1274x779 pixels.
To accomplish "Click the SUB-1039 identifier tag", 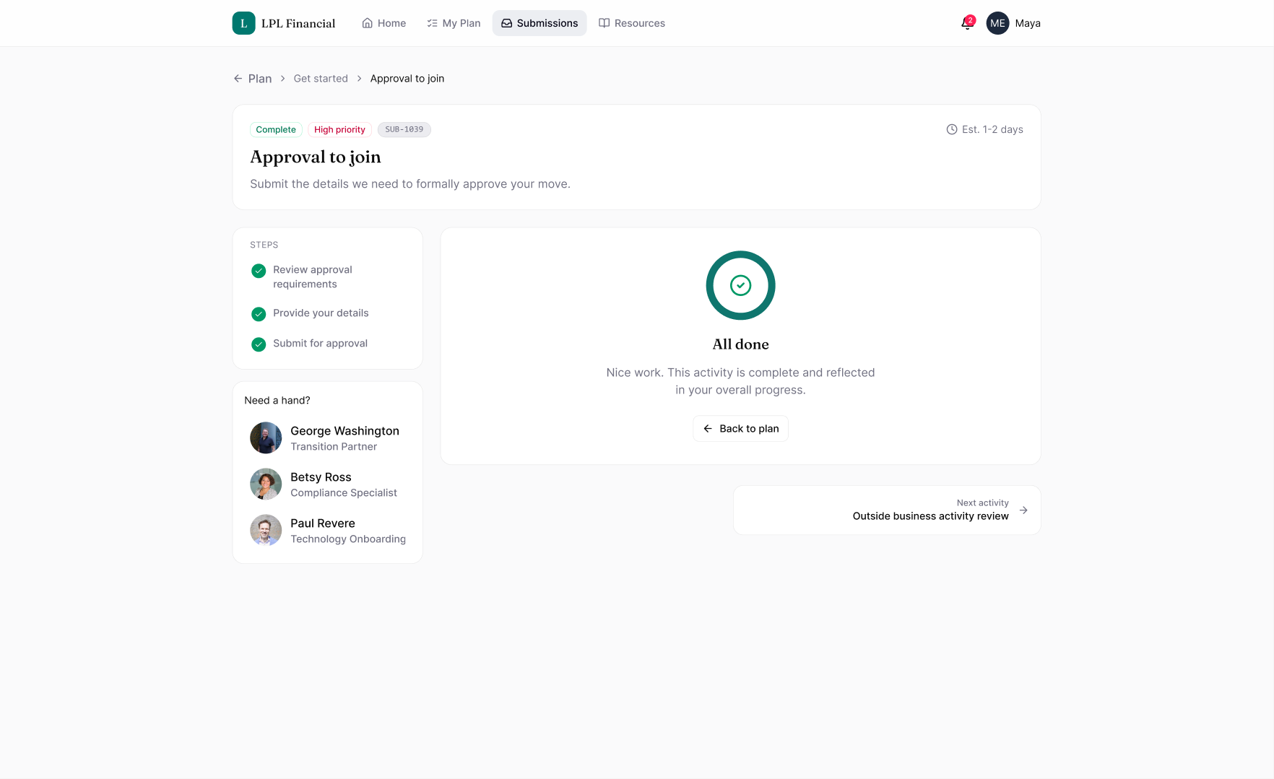I will click(x=404, y=130).
